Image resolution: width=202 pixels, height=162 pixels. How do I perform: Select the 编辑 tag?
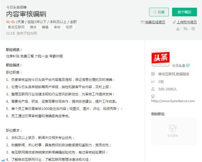pos(45,27)
